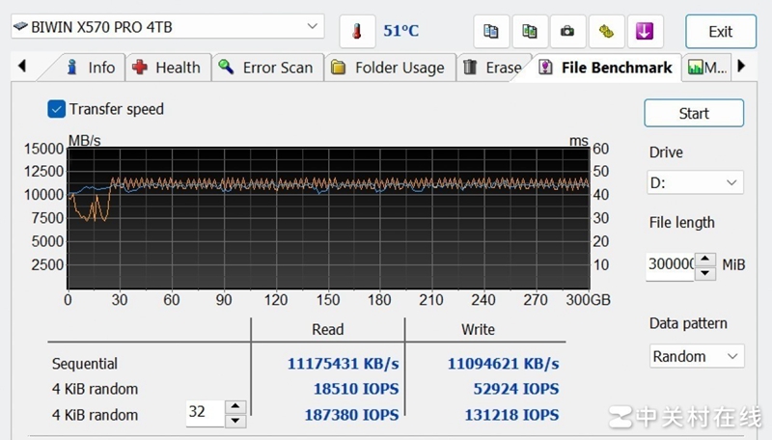Viewport: 772px width, 440px height.
Task: Open the options wrench icon
Action: [x=606, y=31]
